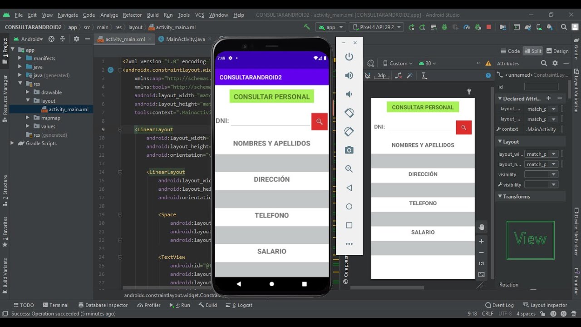Screen dimensions: 581x327
Task: Click the emulator Overview square button
Action: pos(349,225)
